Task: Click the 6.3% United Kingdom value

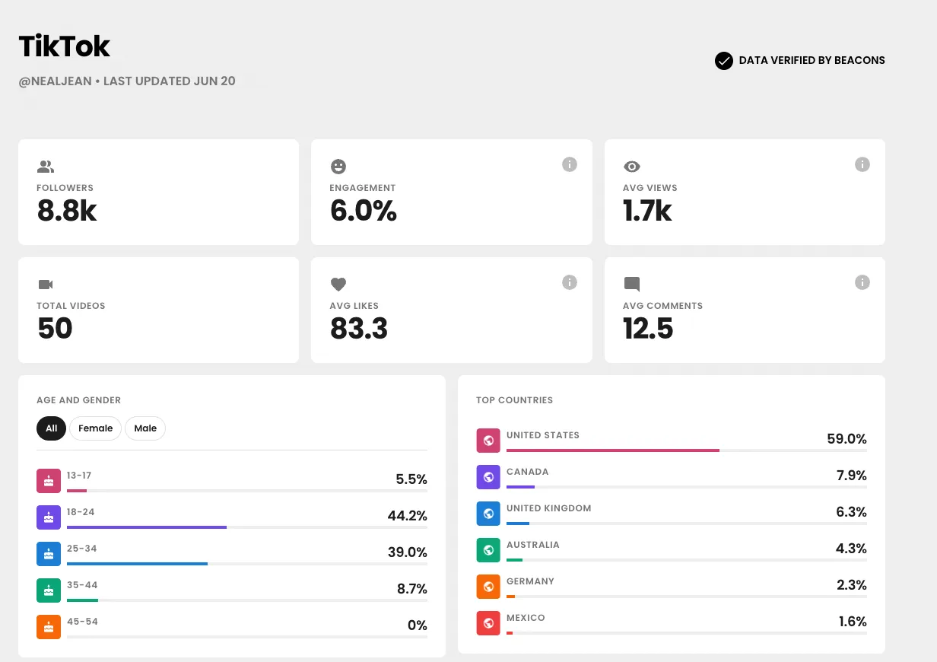Action: (x=852, y=512)
